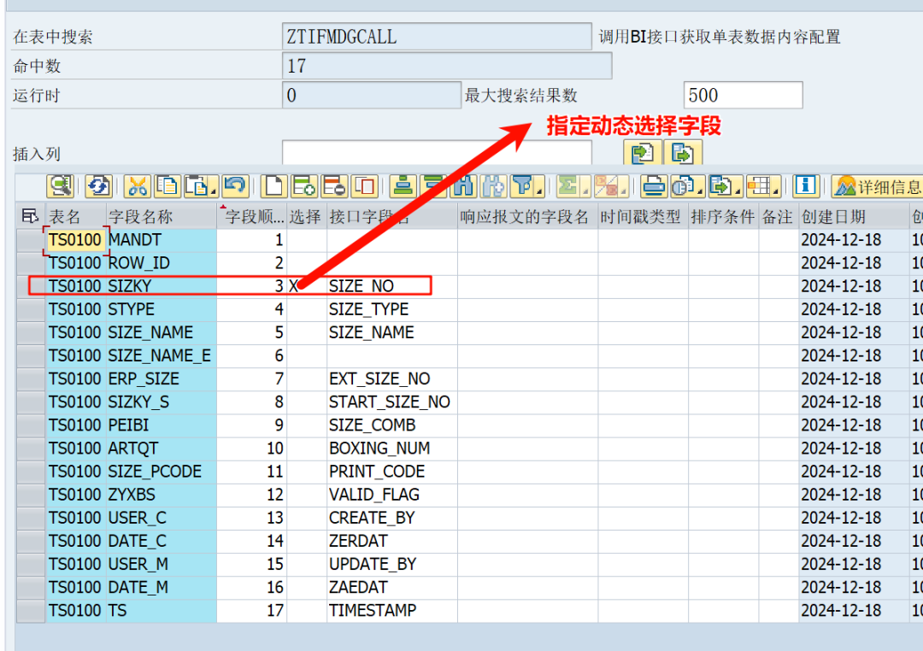Screen dimensions: 923x651
Task: Click the SIZE_COMB cell
Action: pos(391,425)
